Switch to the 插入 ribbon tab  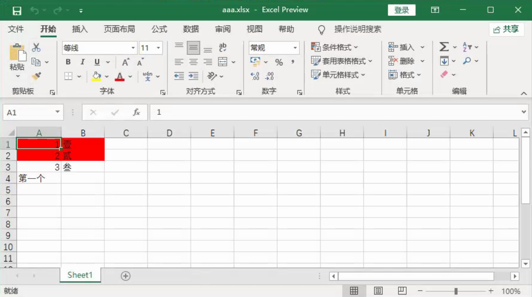pos(80,29)
